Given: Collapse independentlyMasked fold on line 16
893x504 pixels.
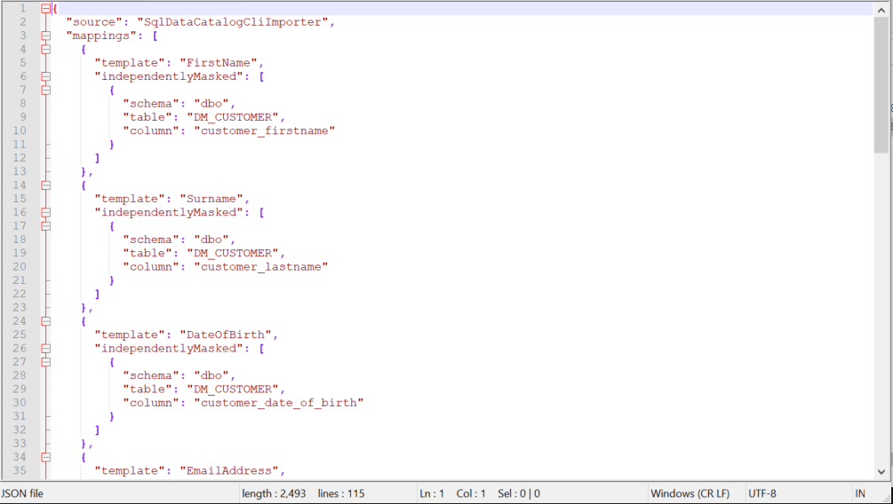Looking at the screenshot, I should [45, 212].
